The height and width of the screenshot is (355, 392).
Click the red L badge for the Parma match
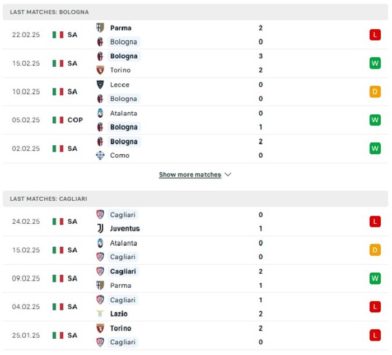[375, 35]
